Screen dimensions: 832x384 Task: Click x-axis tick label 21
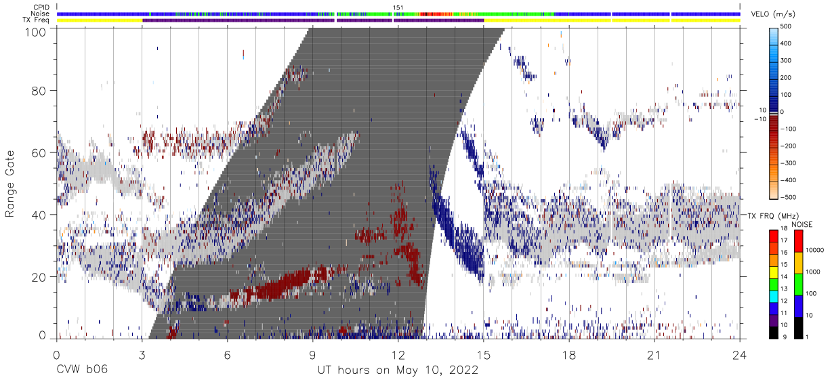pos(654,355)
